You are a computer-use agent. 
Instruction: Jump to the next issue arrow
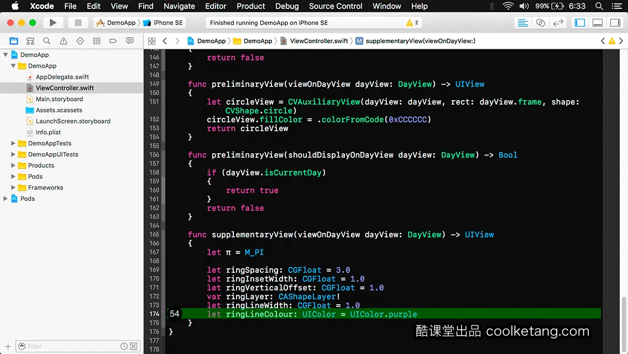[621, 41]
